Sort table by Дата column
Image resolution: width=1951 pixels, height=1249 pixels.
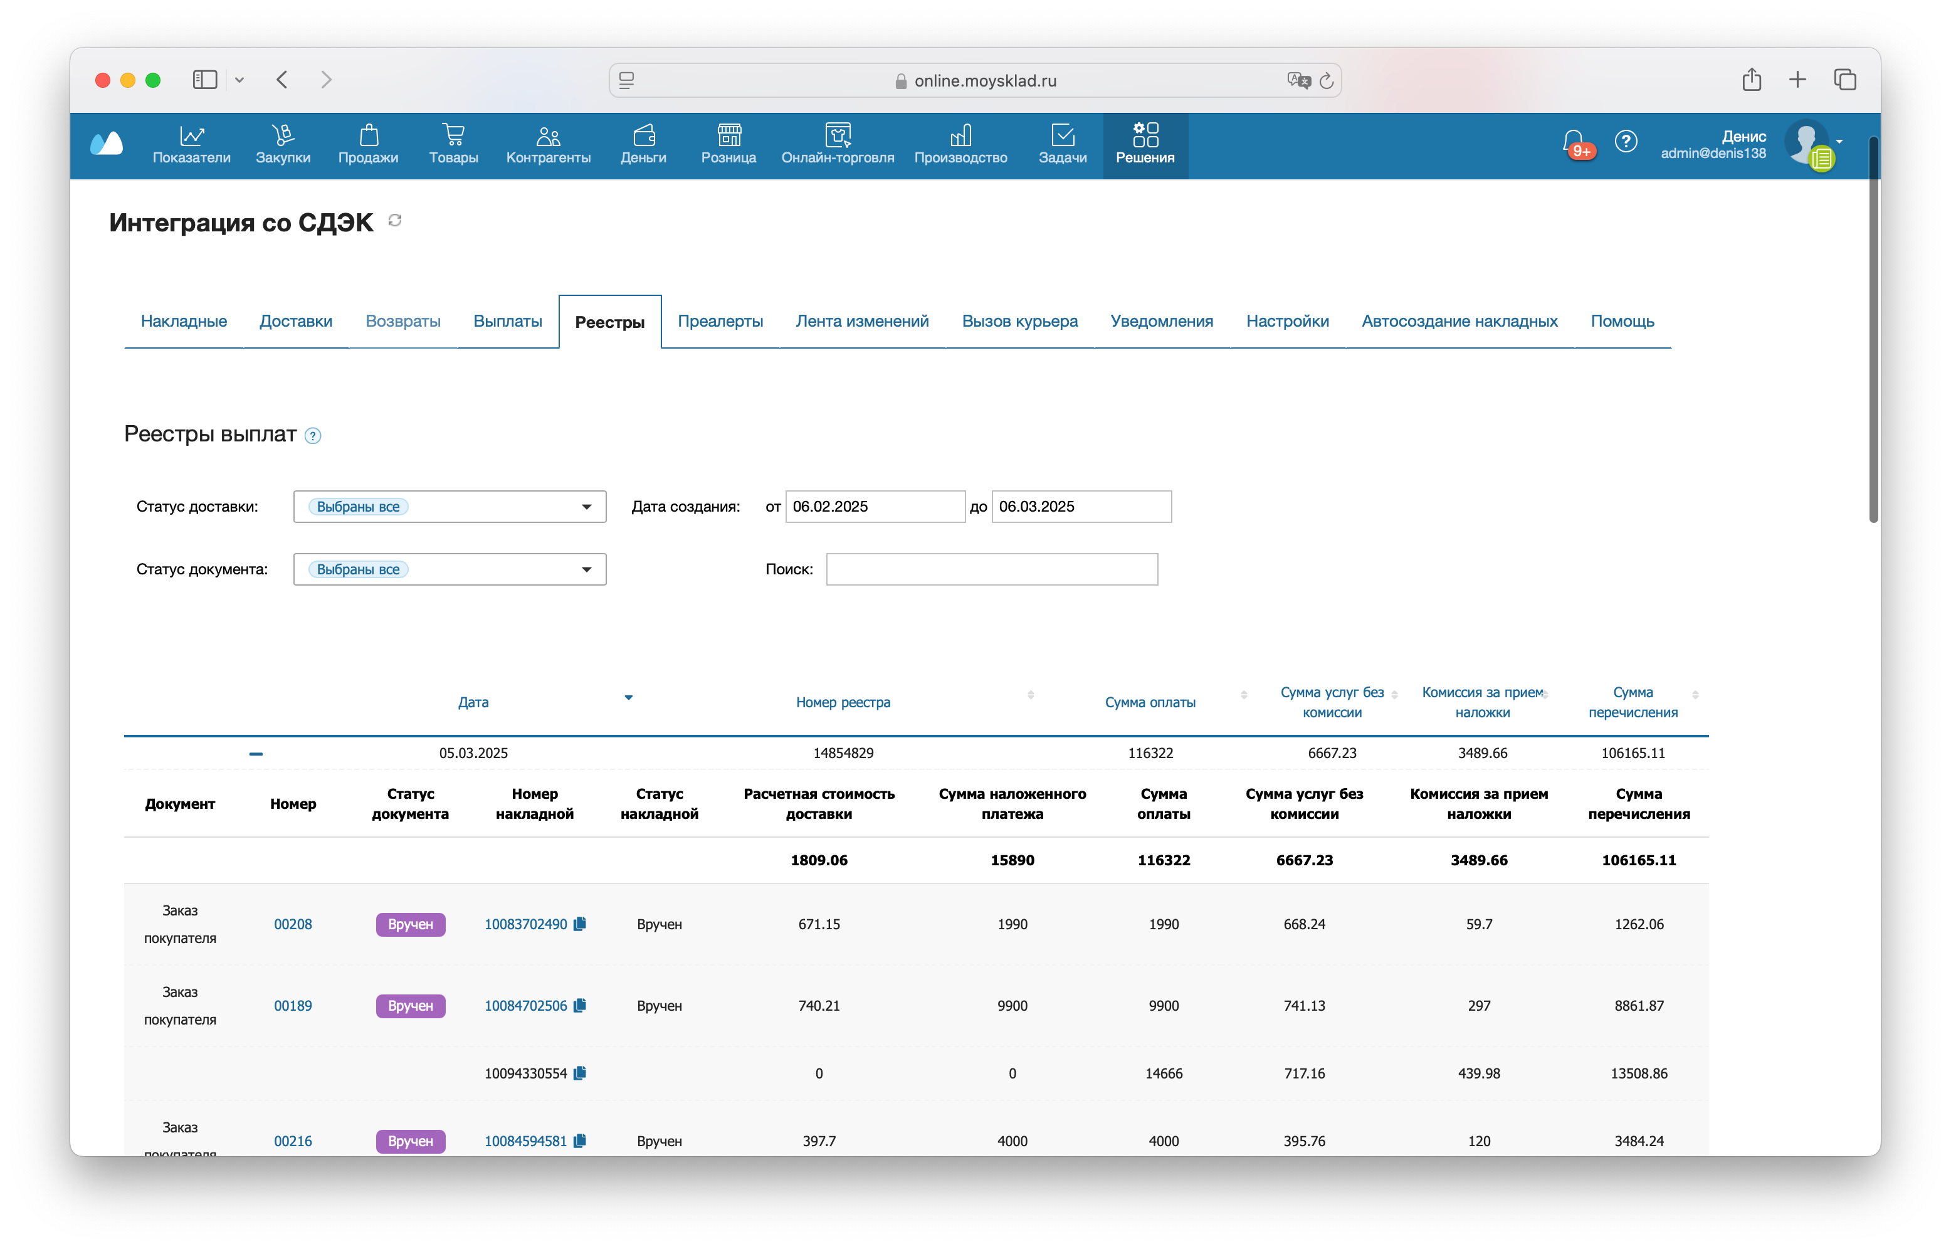(473, 702)
